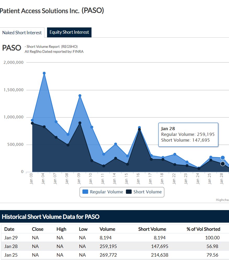Click the Regular Volume blue legend swatch
The image size is (229, 260).
(85, 192)
